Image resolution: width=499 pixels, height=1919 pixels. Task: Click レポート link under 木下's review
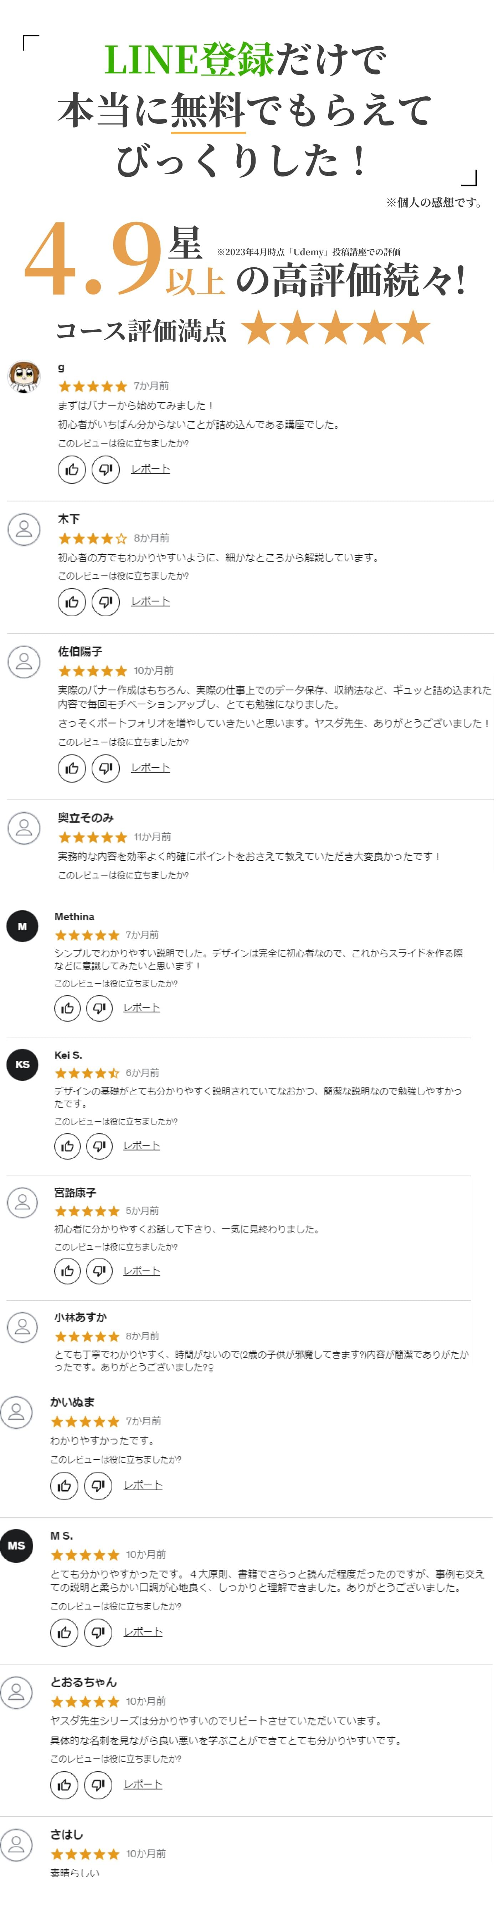pos(150,601)
